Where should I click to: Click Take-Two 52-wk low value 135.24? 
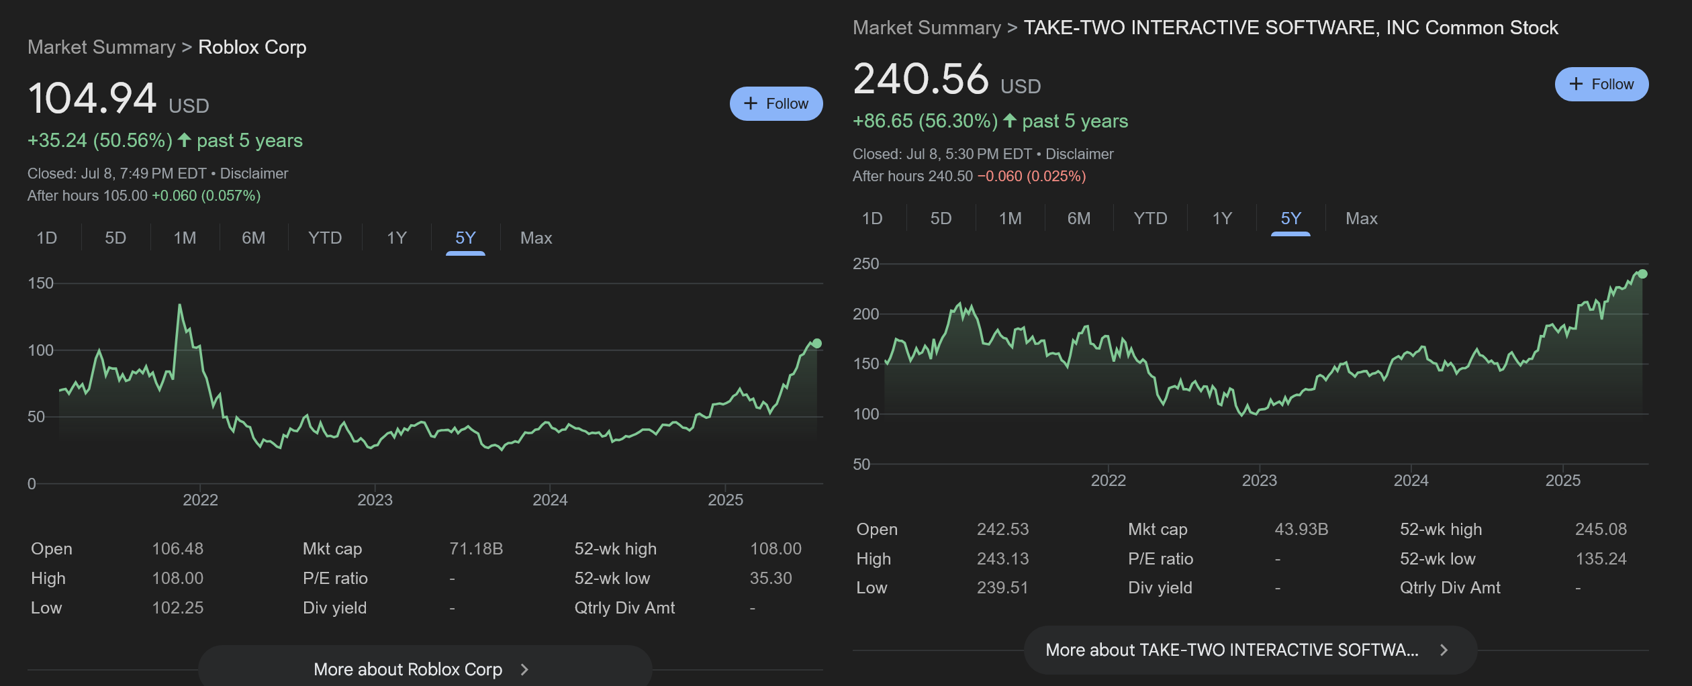(1601, 558)
